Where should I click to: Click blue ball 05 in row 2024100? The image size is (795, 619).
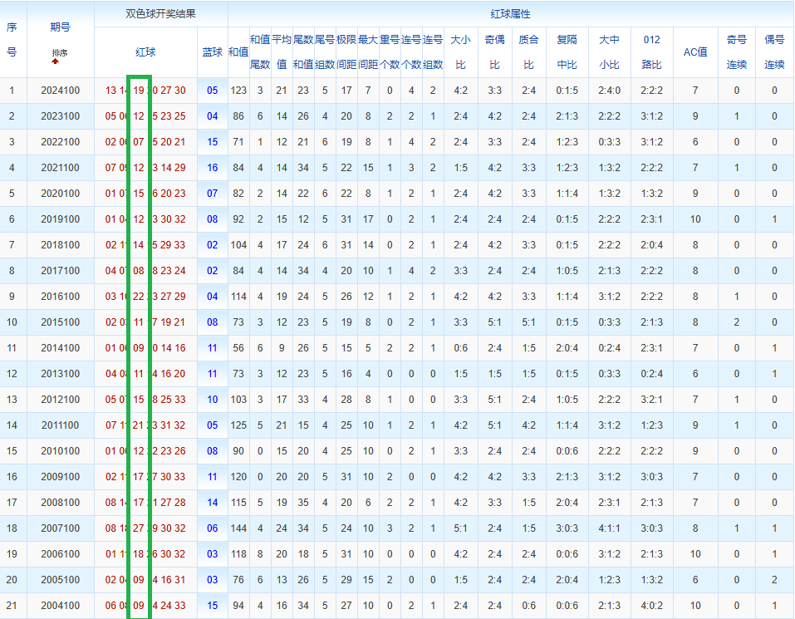pos(213,91)
